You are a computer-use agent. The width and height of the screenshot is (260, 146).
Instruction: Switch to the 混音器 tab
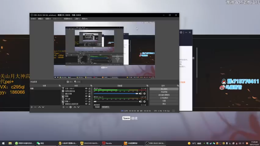(97, 107)
